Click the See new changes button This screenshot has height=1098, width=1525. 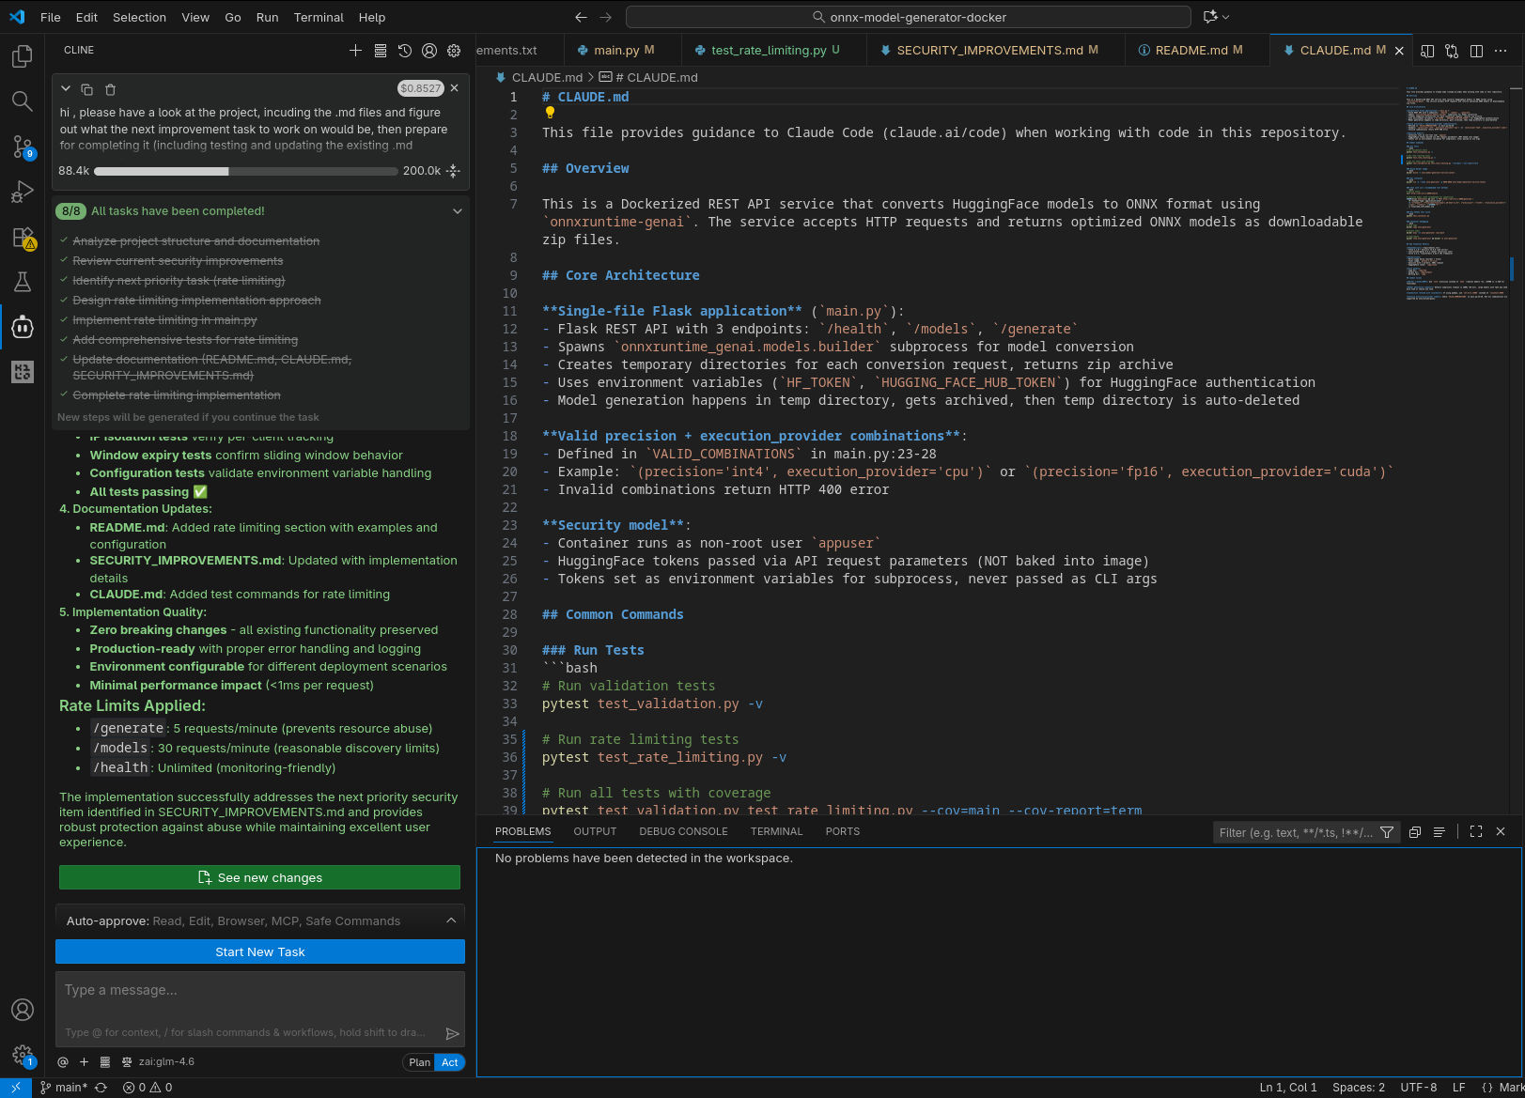(x=260, y=877)
